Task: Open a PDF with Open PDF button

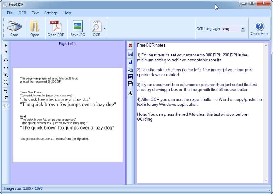Action: click(x=56, y=29)
